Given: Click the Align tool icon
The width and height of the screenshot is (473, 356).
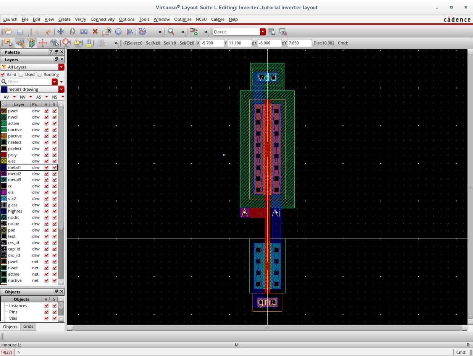Looking at the screenshot, I should [130, 32].
